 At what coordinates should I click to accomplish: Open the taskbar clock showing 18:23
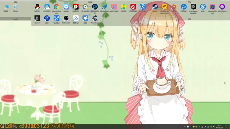[219, 127]
